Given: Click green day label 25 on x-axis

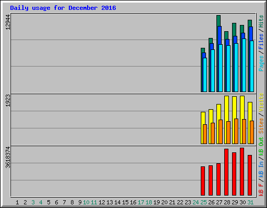Looking at the screenshot, I should coord(203,202).
